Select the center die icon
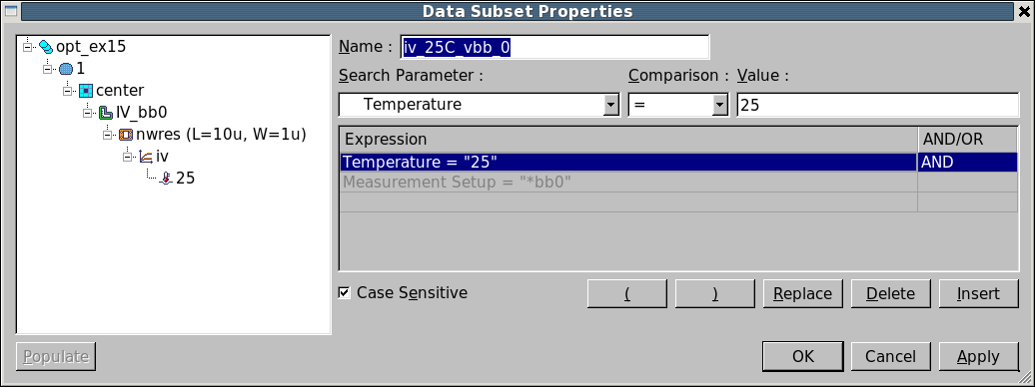 pos(86,91)
